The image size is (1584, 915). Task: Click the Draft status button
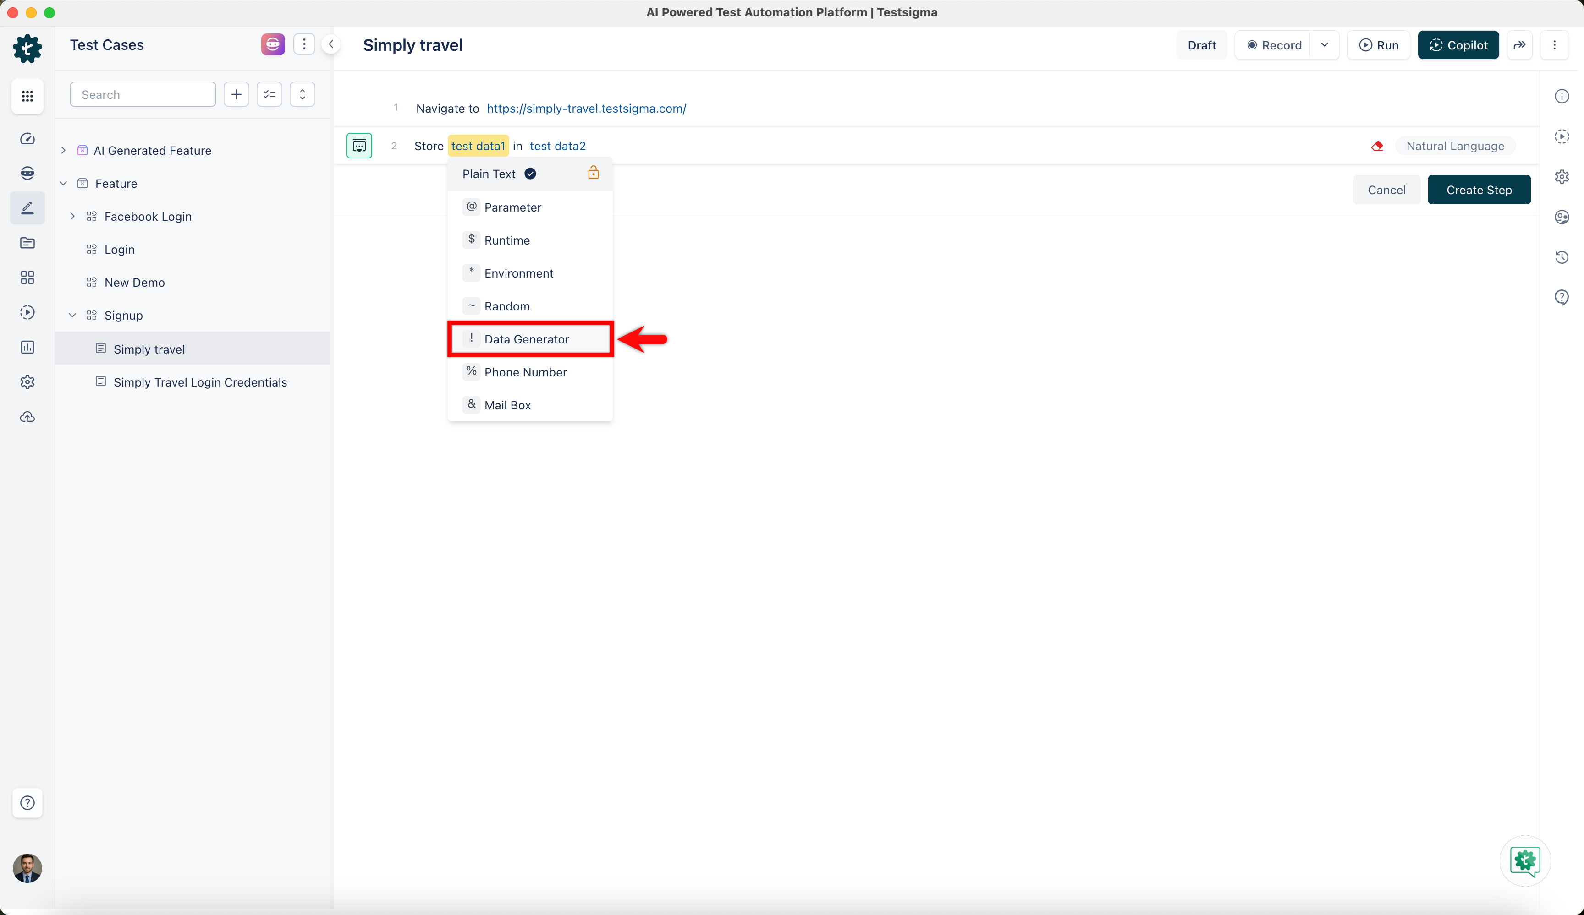point(1202,45)
